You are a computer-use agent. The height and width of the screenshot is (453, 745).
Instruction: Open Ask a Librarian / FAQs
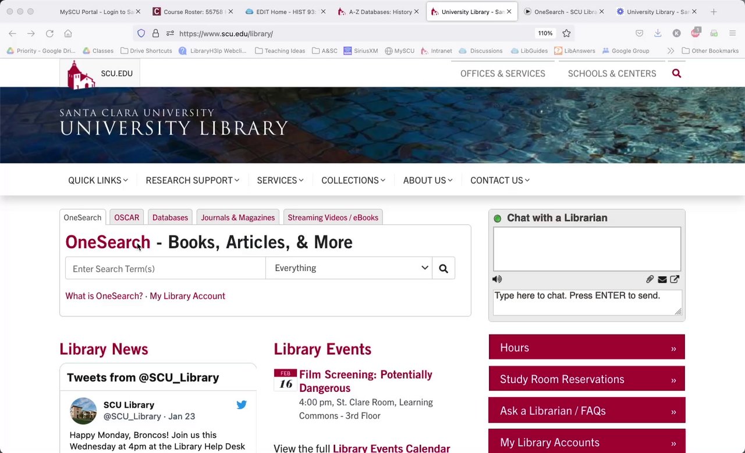point(587,411)
